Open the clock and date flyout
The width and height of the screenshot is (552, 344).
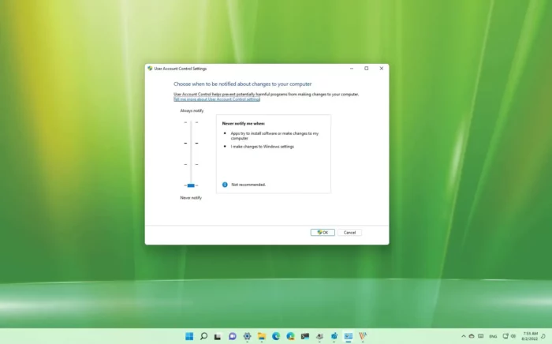click(x=529, y=336)
